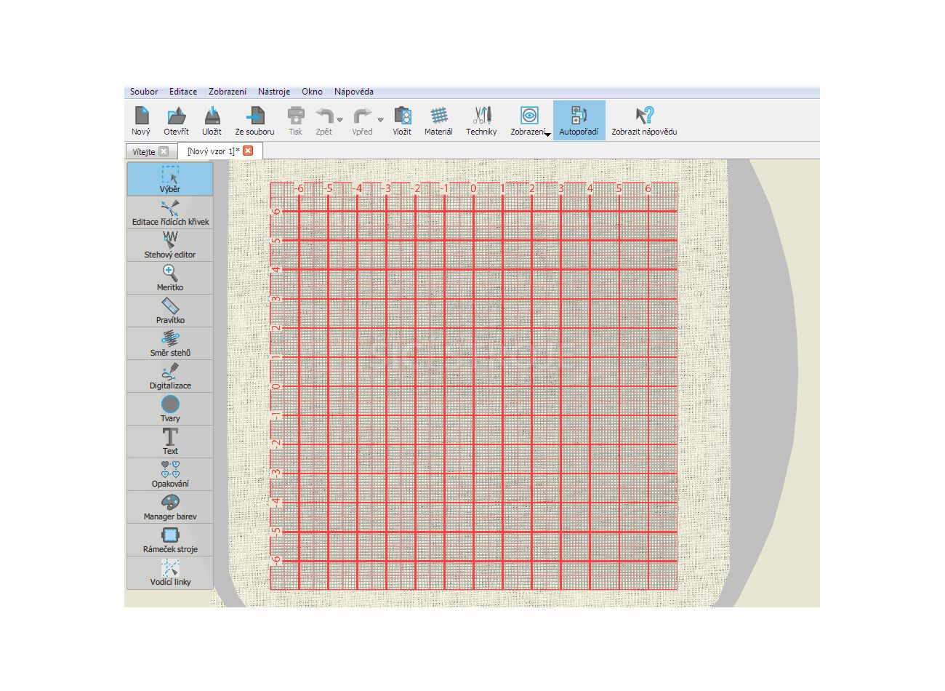Close the Vítejte tab
Image resolution: width=945 pixels, height=691 pixels.
click(x=164, y=151)
